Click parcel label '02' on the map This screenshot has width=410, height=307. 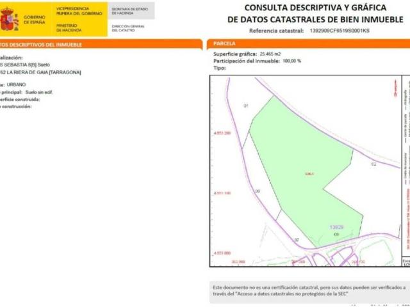(x=373, y=164)
